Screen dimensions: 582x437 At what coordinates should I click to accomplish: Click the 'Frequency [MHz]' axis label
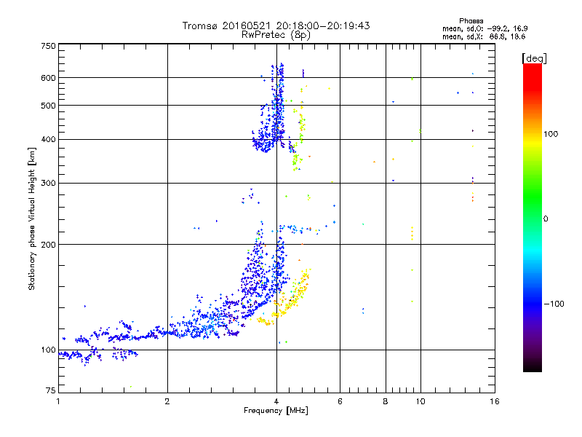[x=276, y=411]
